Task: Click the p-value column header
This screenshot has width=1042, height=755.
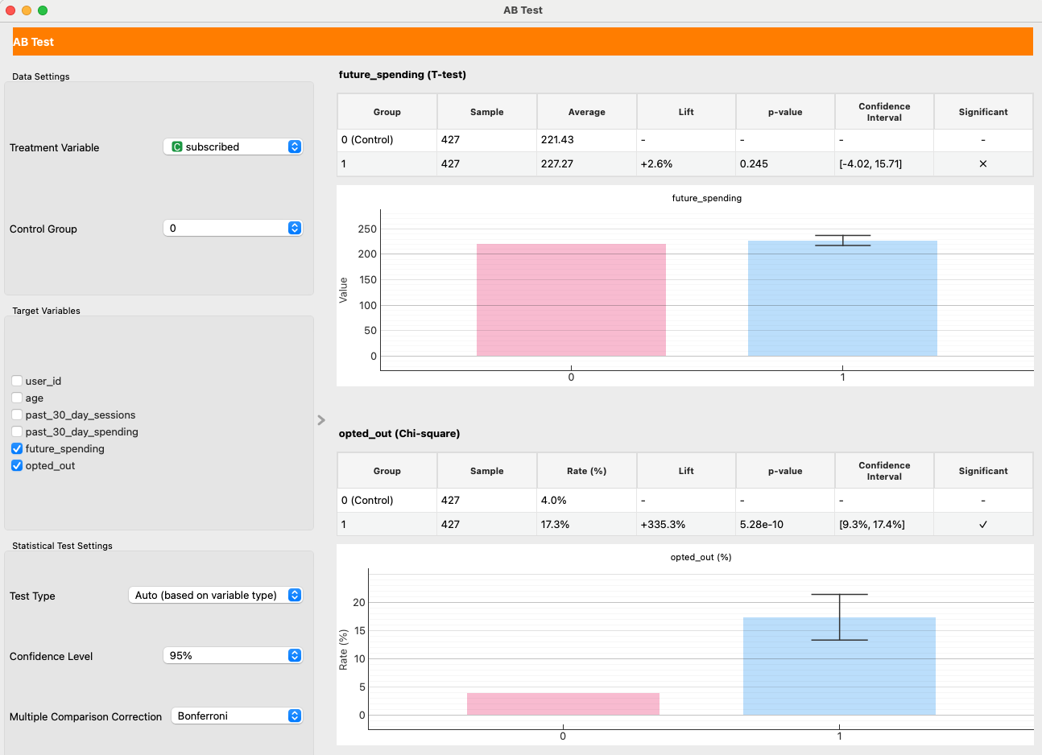Action: [x=784, y=111]
